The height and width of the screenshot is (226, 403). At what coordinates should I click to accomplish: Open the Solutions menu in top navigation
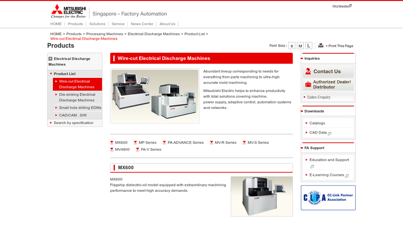pyautogui.click(x=97, y=24)
